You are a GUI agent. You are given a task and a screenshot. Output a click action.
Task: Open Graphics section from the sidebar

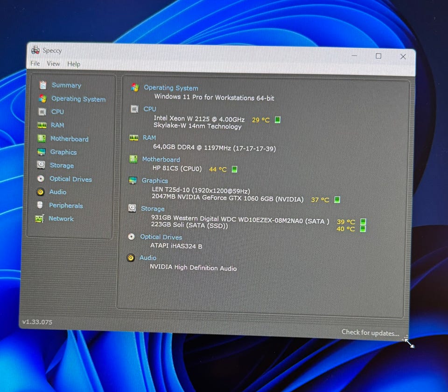coord(63,152)
